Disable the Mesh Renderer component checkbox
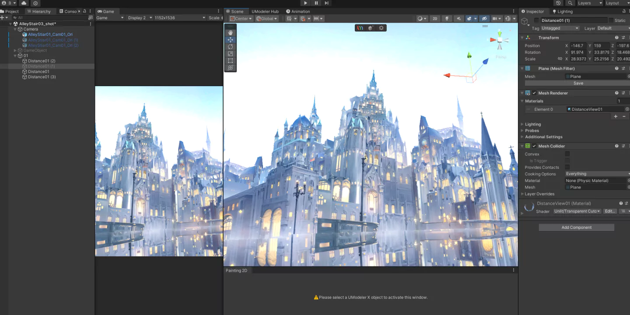630x315 pixels. click(x=534, y=93)
